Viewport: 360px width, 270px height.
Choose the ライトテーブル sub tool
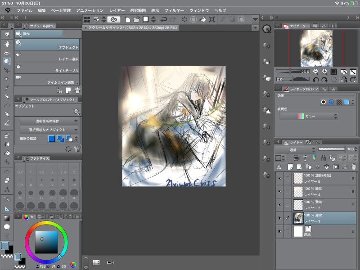47,67
